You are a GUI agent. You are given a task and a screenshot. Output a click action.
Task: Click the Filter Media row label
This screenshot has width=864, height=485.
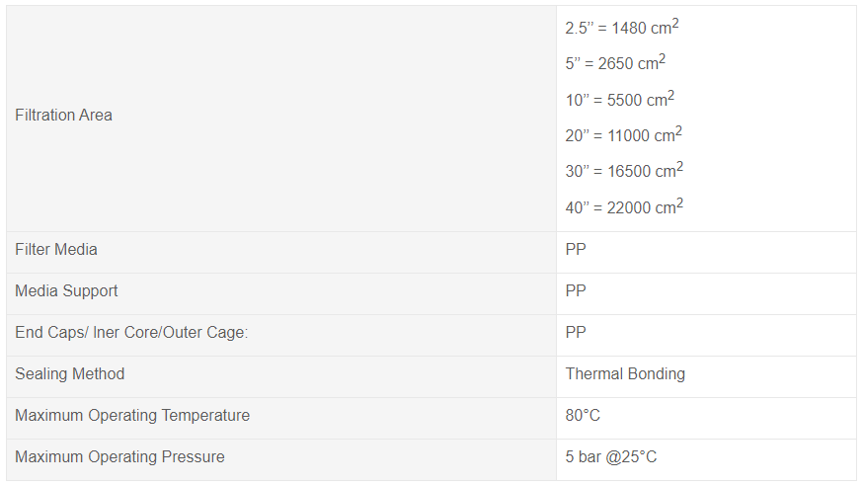tap(55, 250)
